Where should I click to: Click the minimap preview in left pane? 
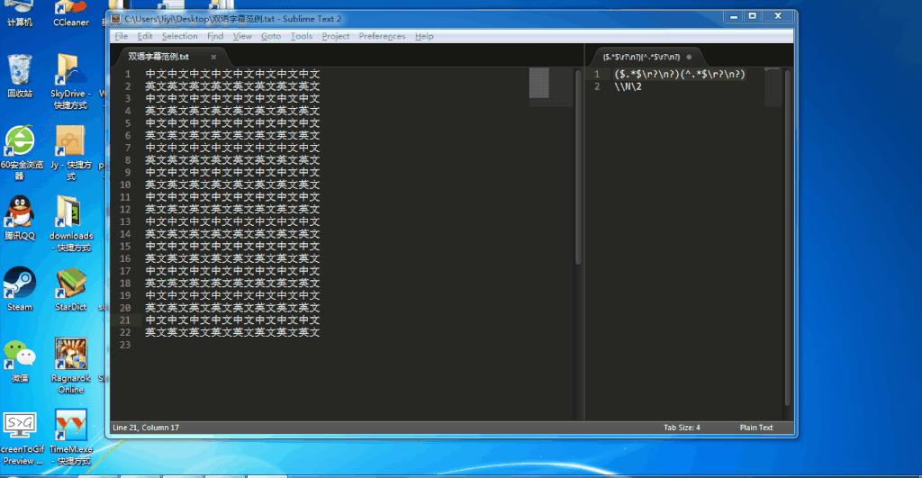[539, 84]
